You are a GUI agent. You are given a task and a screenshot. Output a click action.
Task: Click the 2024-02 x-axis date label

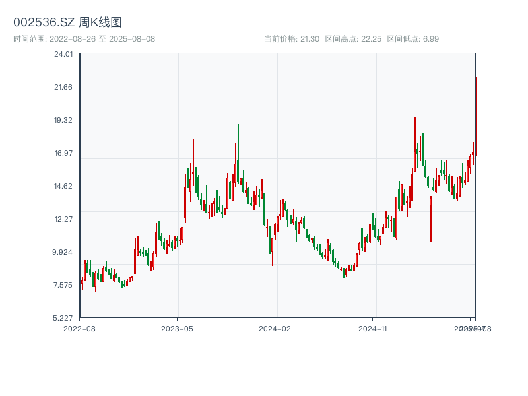coord(275,328)
